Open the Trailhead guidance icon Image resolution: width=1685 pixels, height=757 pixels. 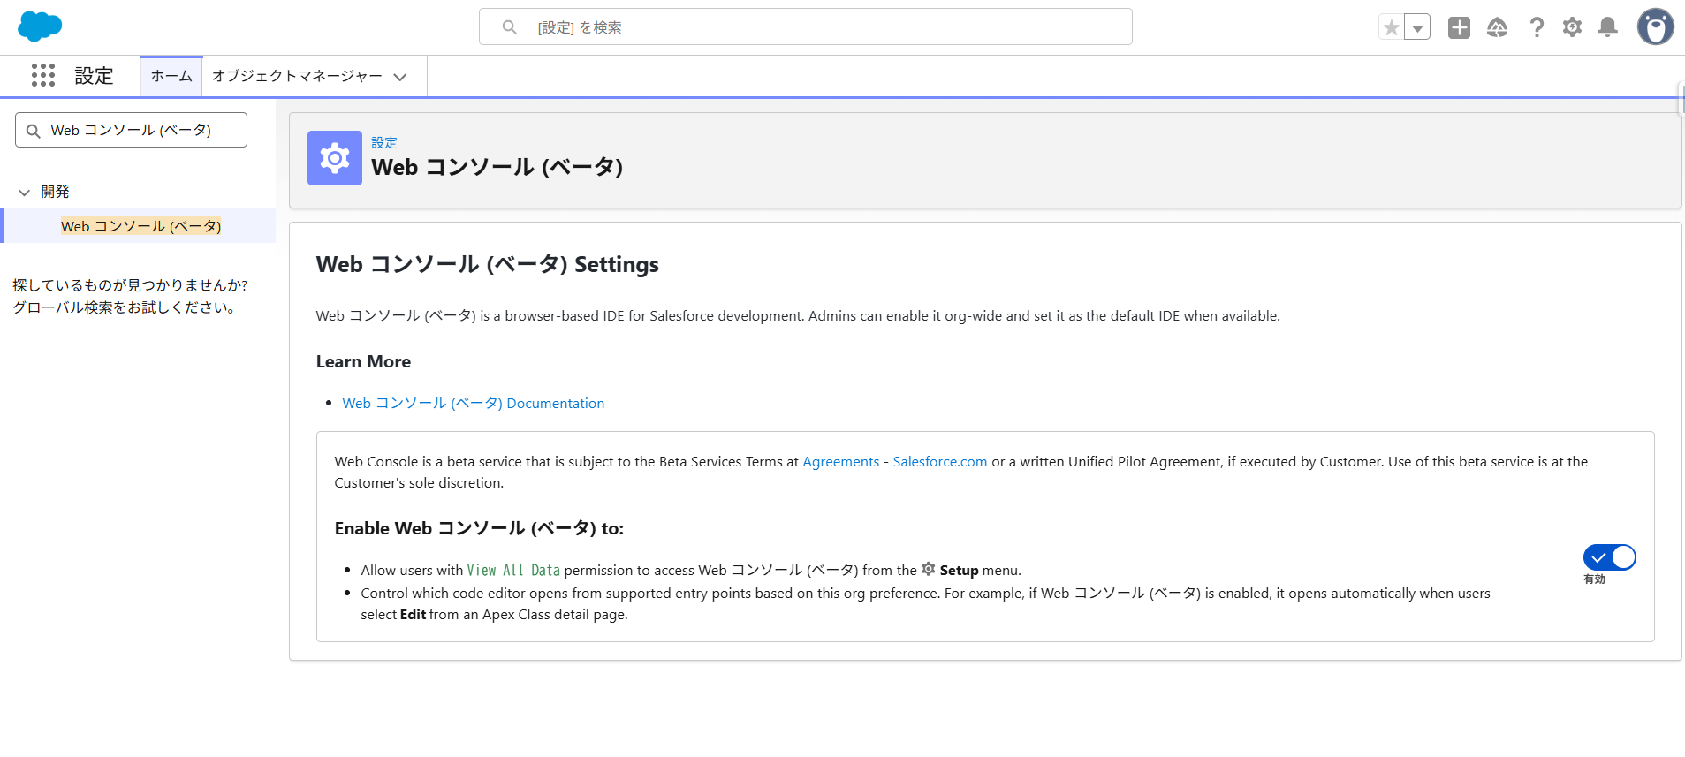click(1497, 27)
